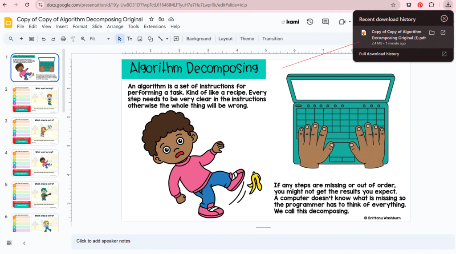
Task: Switch to grid view
Action: click(9, 243)
